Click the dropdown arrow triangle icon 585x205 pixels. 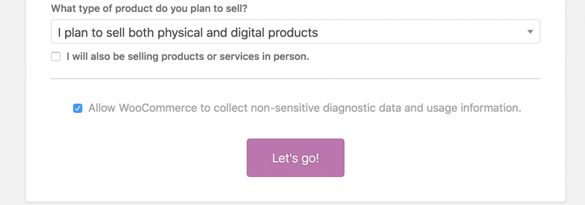530,32
